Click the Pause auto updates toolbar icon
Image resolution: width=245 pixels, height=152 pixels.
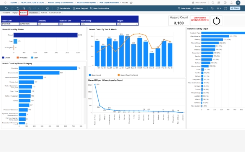(30, 8)
